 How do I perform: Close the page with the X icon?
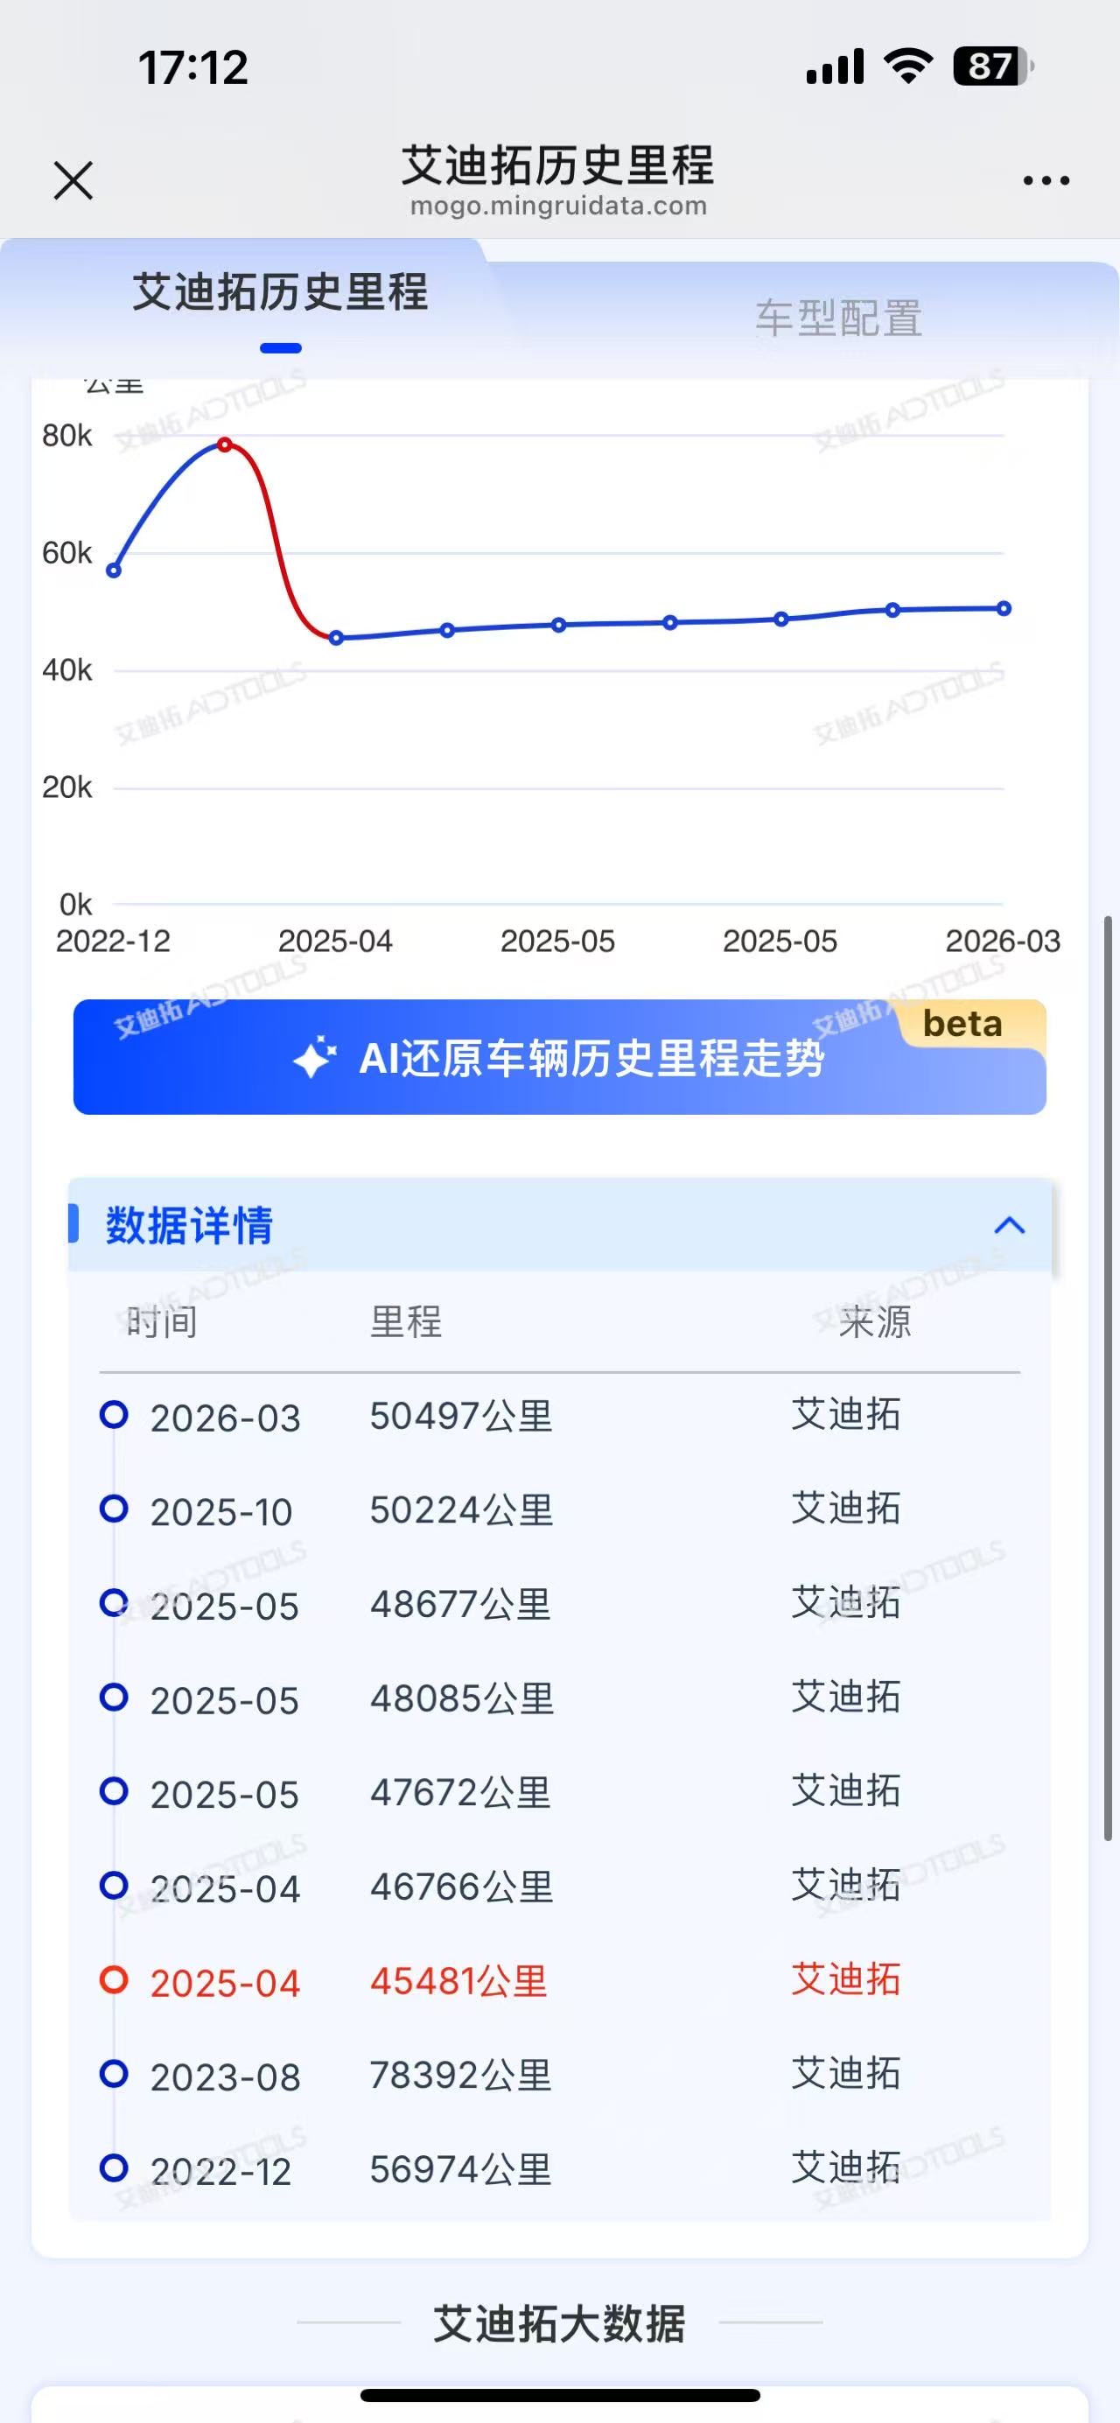tap(73, 180)
